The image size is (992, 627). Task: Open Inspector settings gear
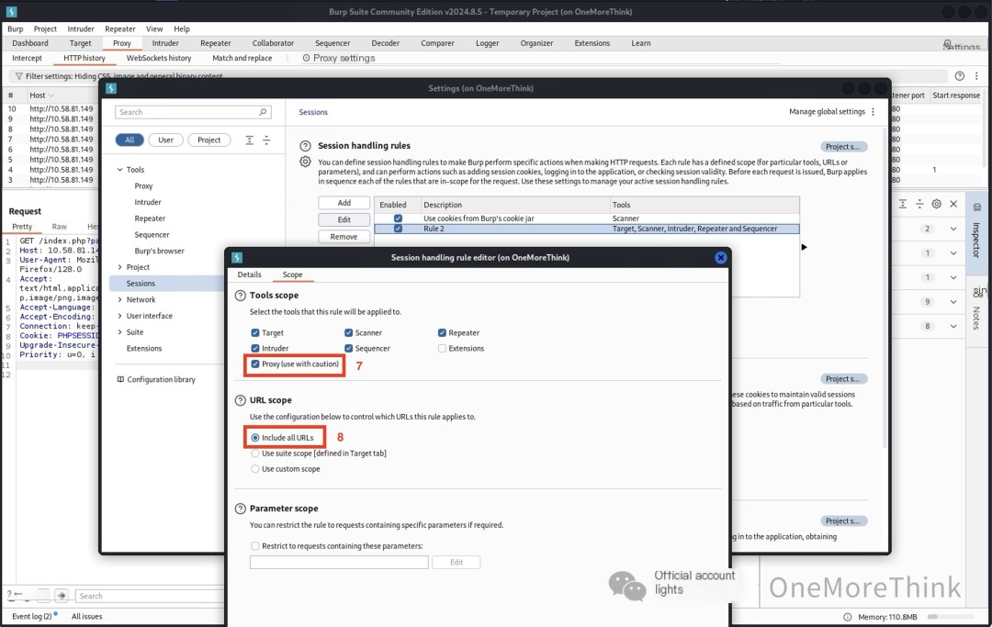[936, 204]
